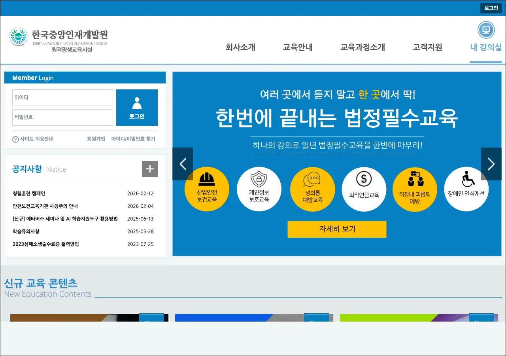The height and width of the screenshot is (356, 506).
Task: Select the workplace bullying prevention icon
Action: [415, 179]
